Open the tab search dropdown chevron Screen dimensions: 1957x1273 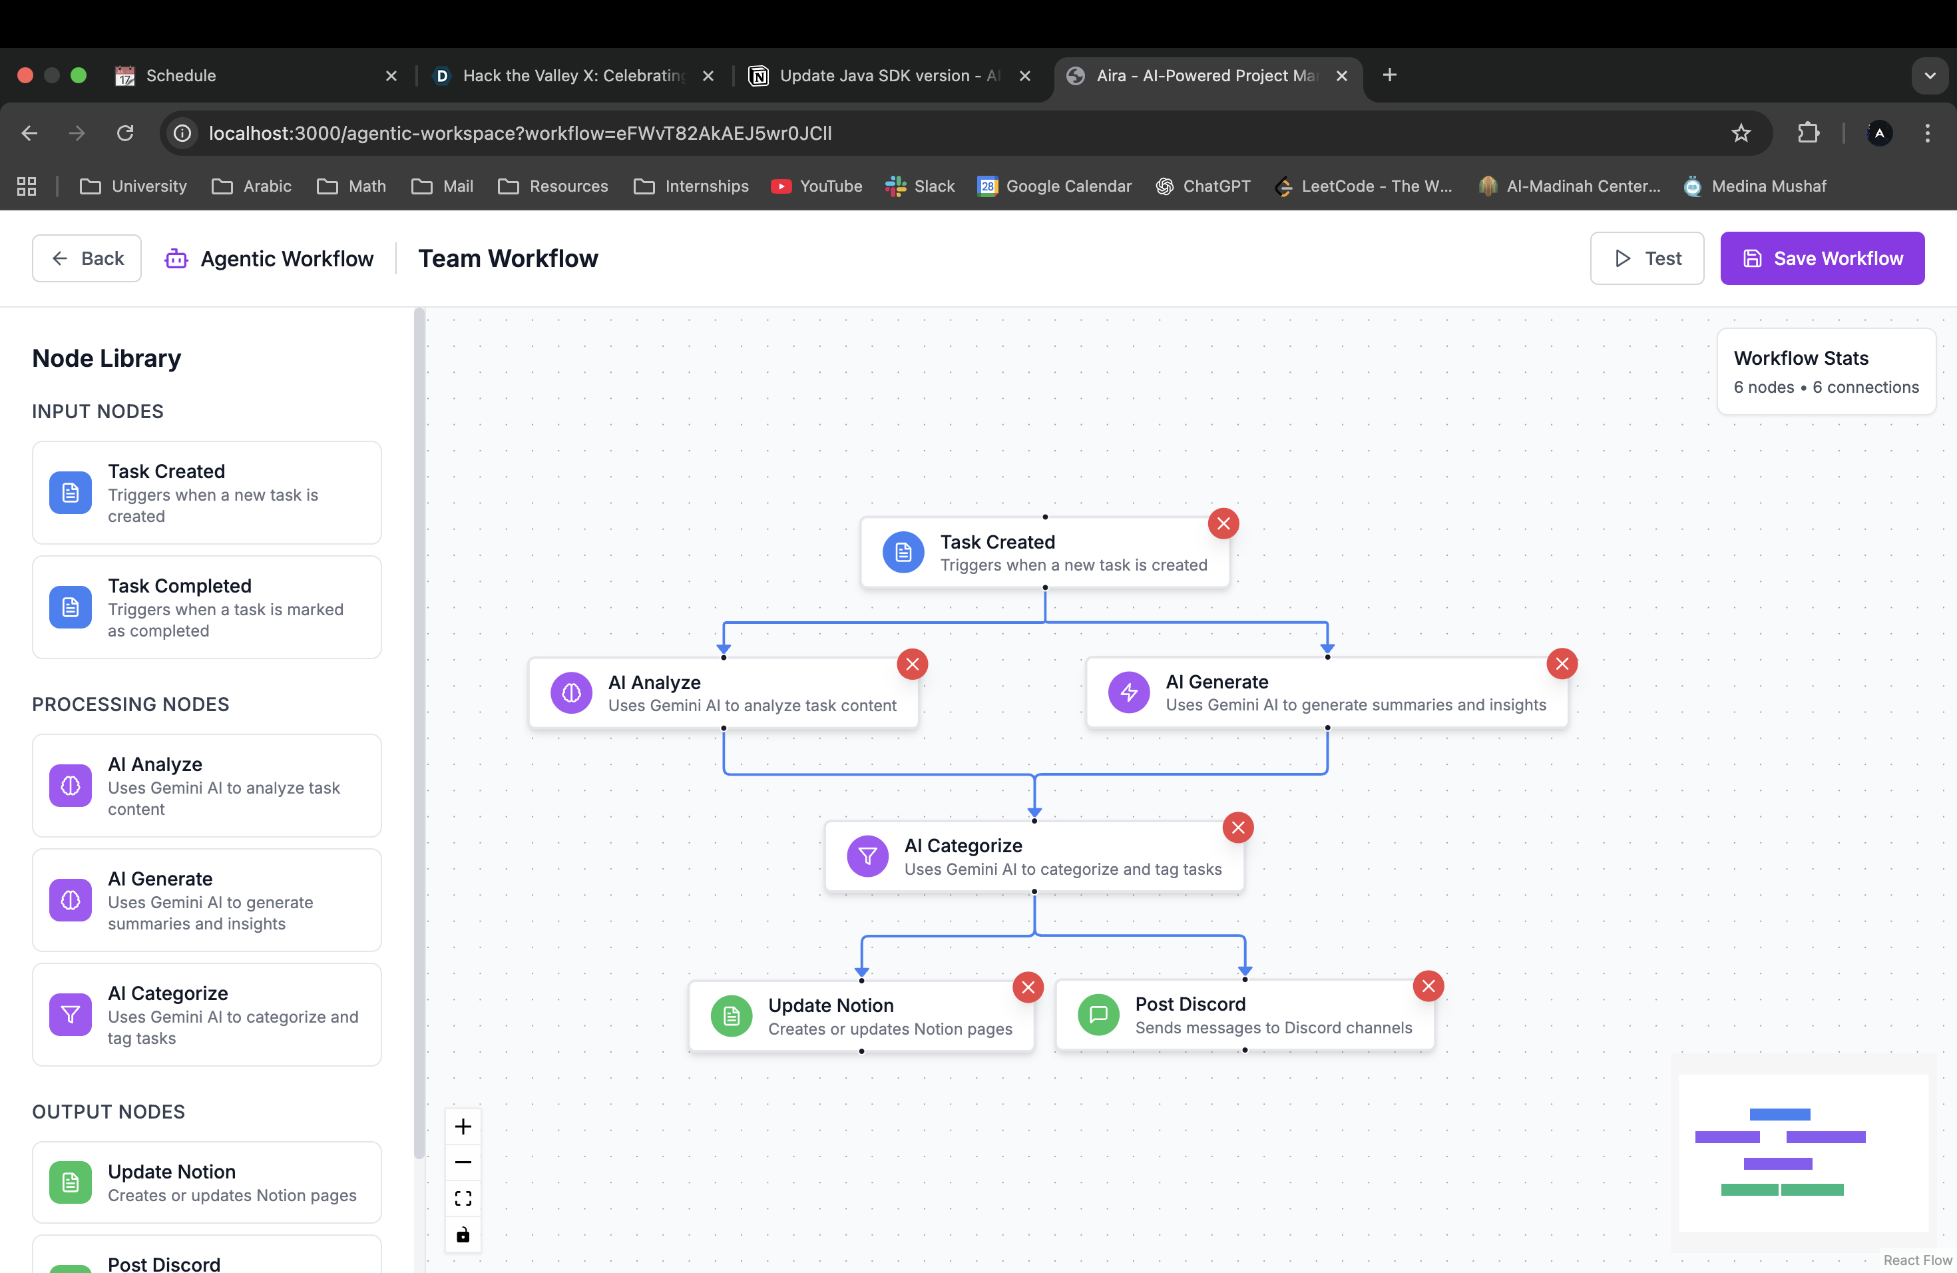point(1929,76)
